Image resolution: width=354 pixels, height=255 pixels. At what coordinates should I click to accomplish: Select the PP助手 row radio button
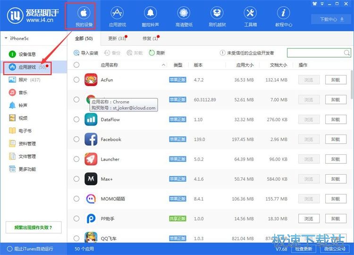point(76,219)
